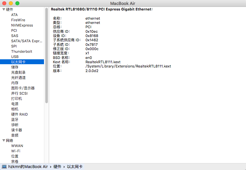Open the 打印机 sidebar entry
Screen dimensions: 246x170
point(16,99)
